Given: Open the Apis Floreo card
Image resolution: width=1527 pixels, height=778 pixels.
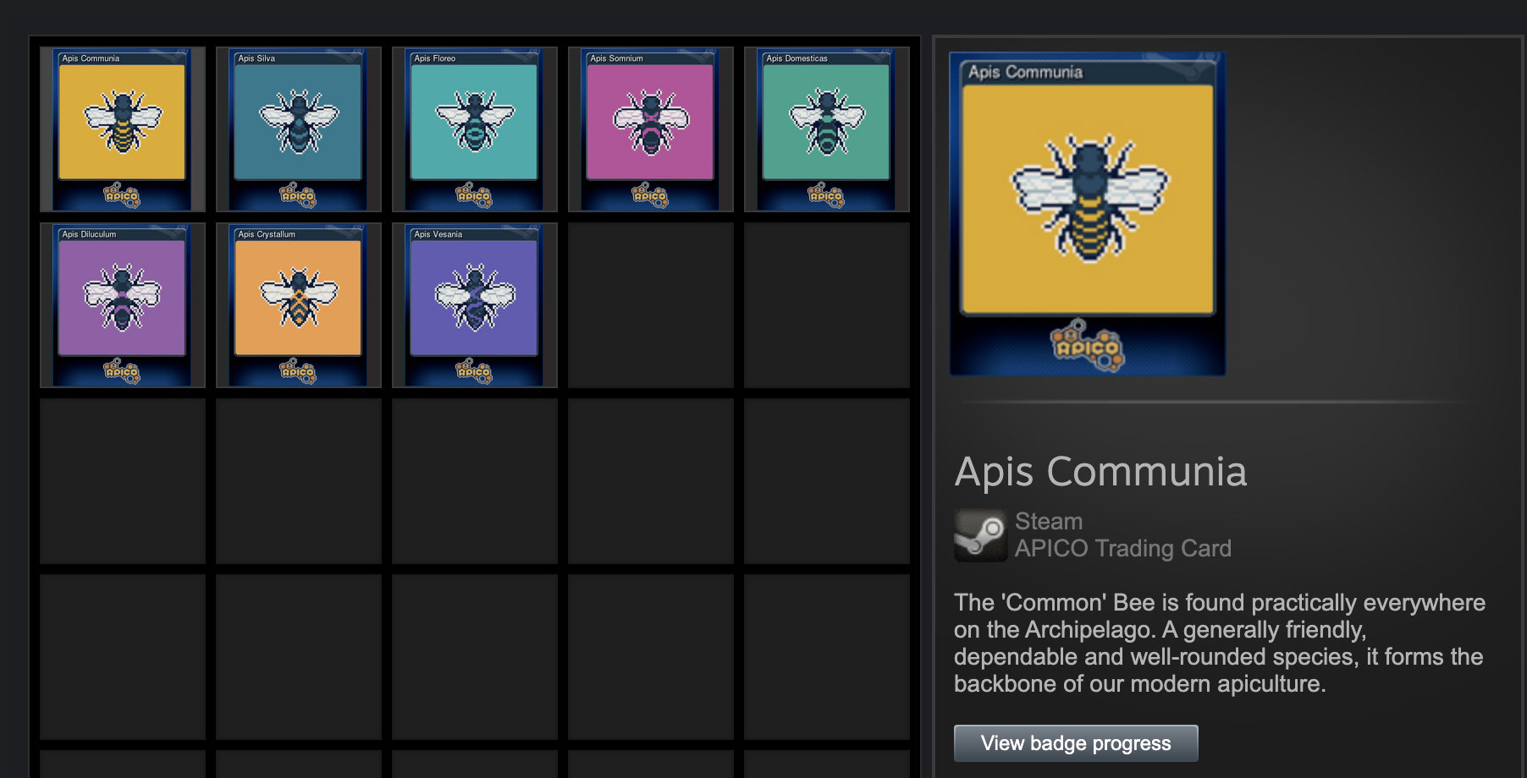Looking at the screenshot, I should pyautogui.click(x=475, y=129).
